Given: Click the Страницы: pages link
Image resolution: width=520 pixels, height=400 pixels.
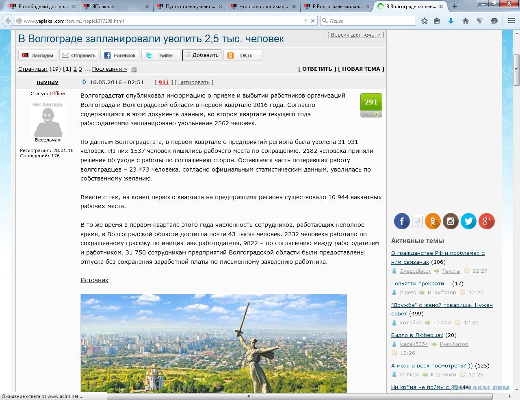Looking at the screenshot, I should point(33,69).
